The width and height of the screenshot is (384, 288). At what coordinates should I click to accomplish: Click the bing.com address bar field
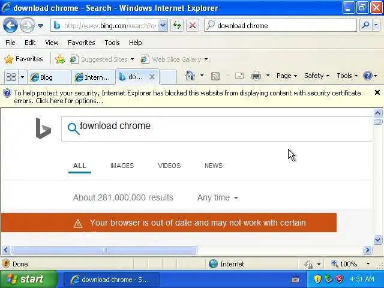click(104, 25)
